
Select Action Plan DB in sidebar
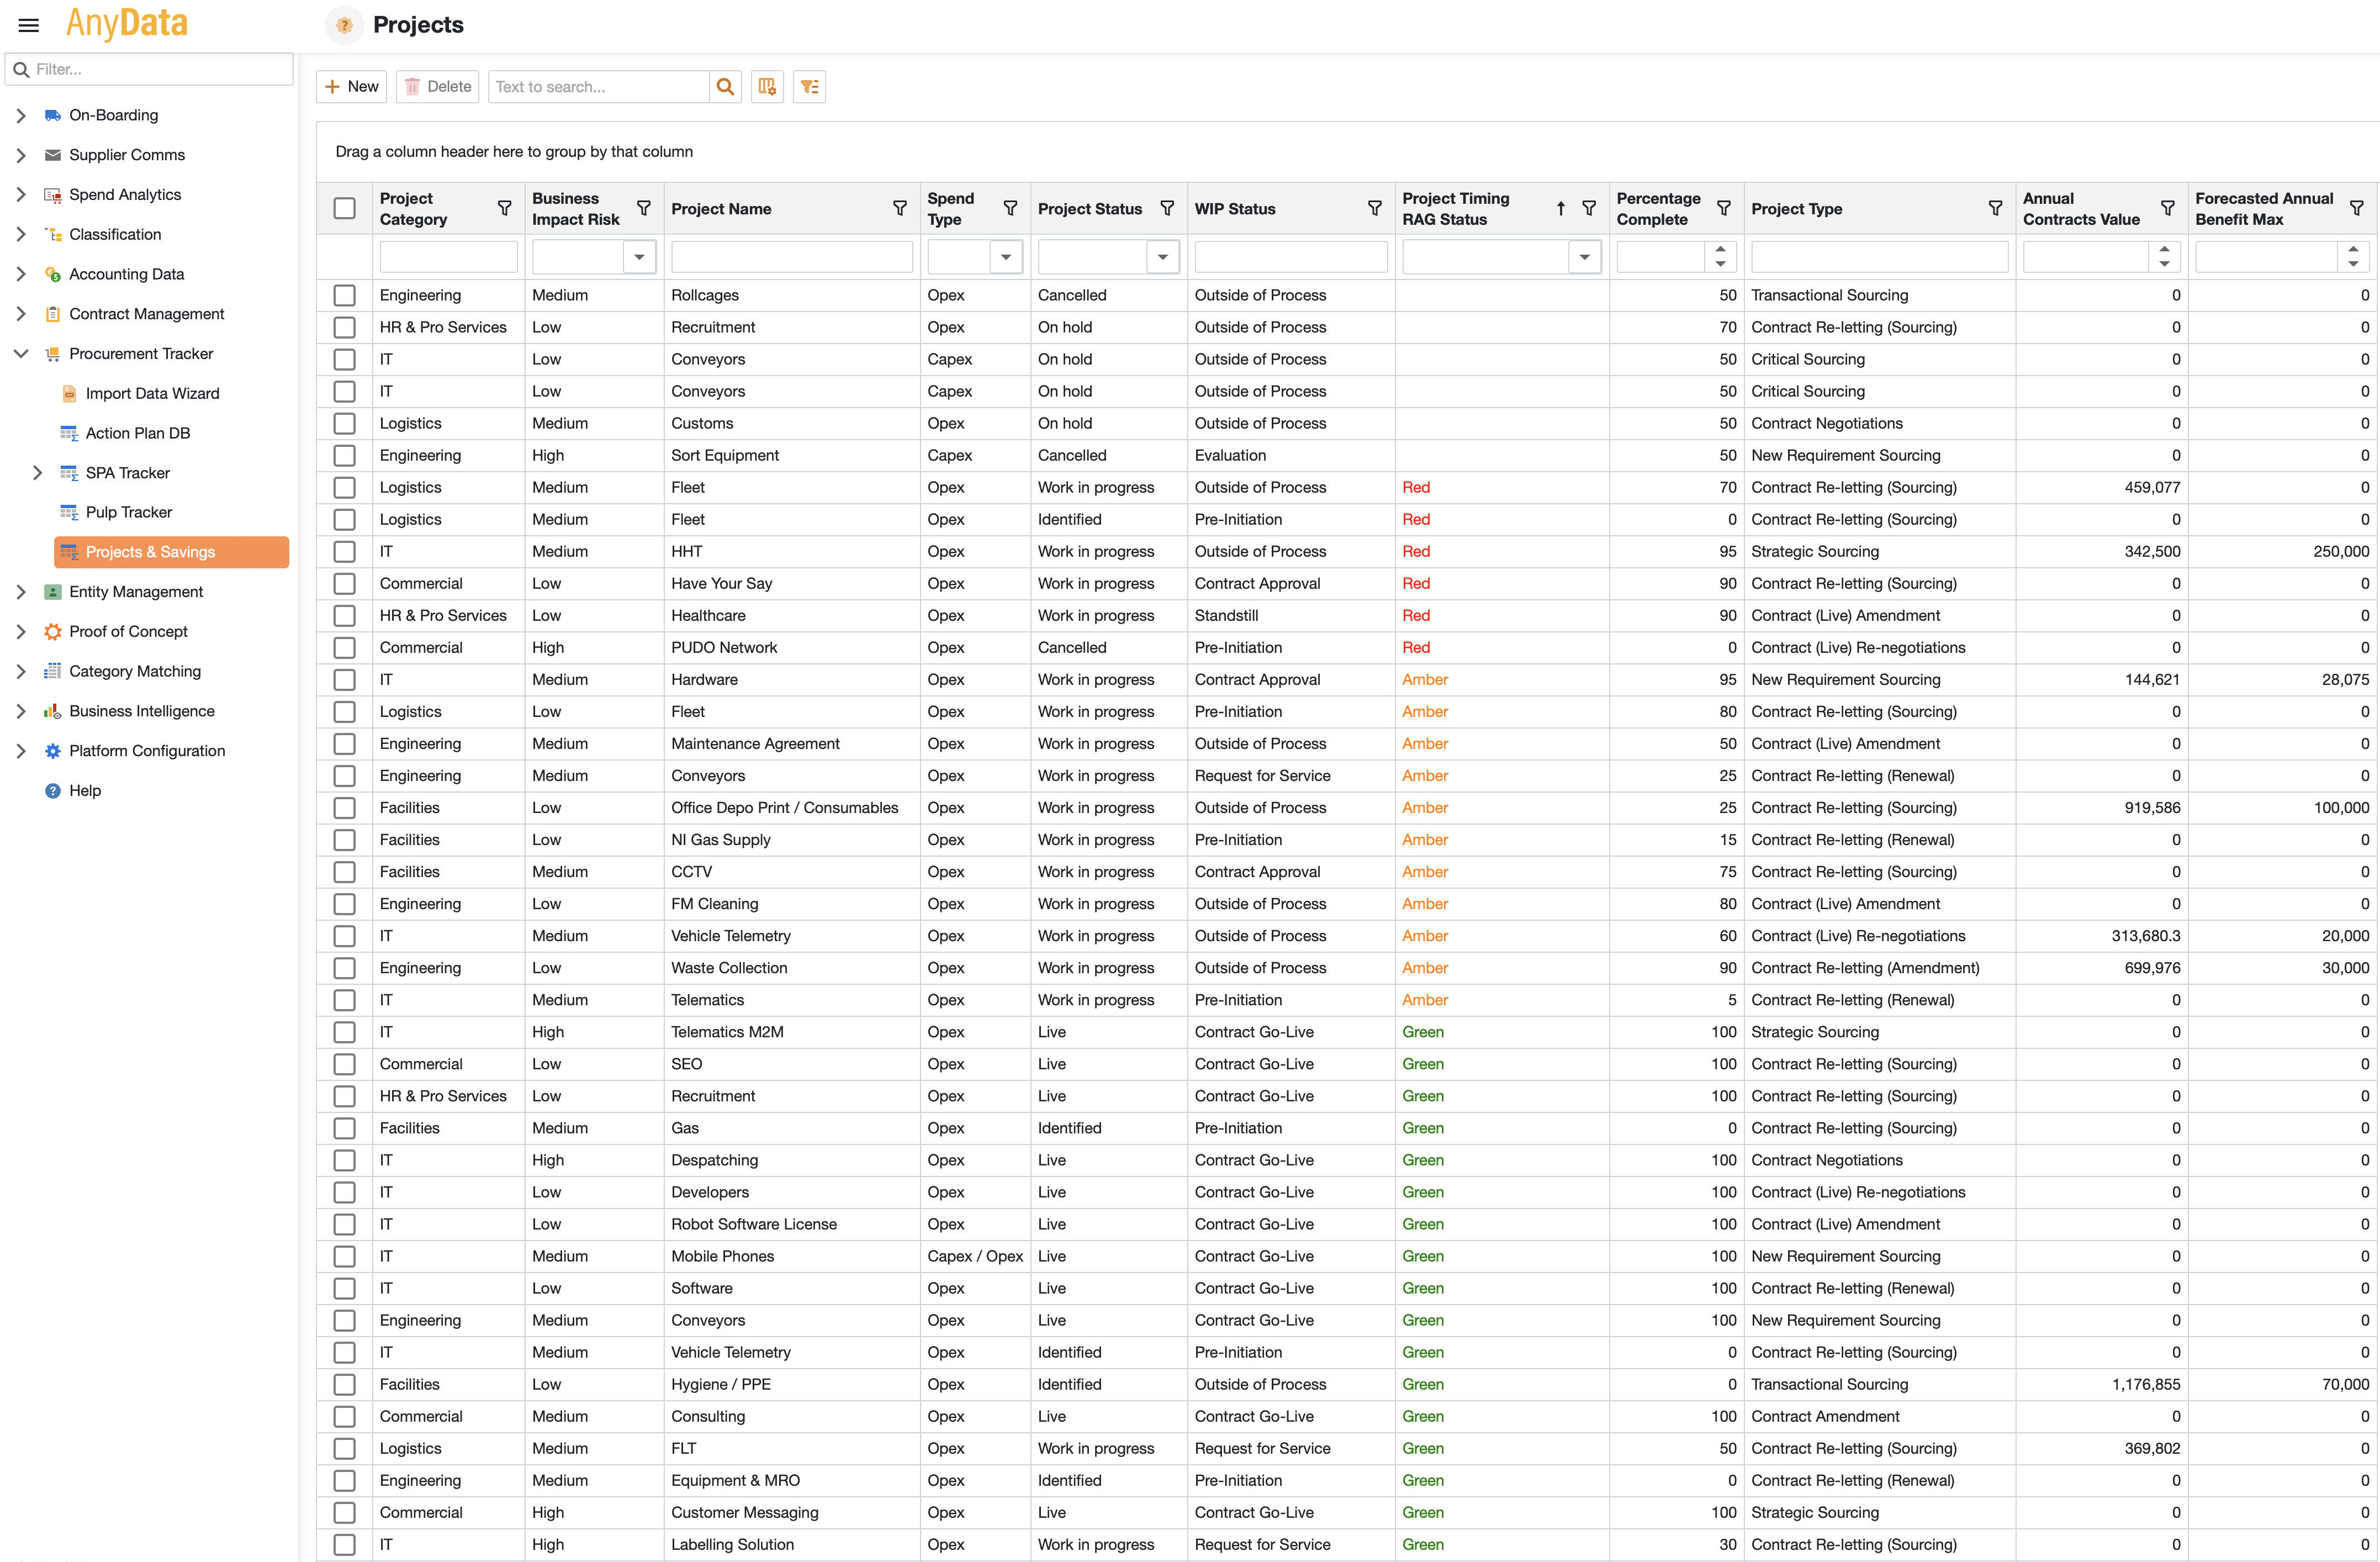(x=137, y=433)
